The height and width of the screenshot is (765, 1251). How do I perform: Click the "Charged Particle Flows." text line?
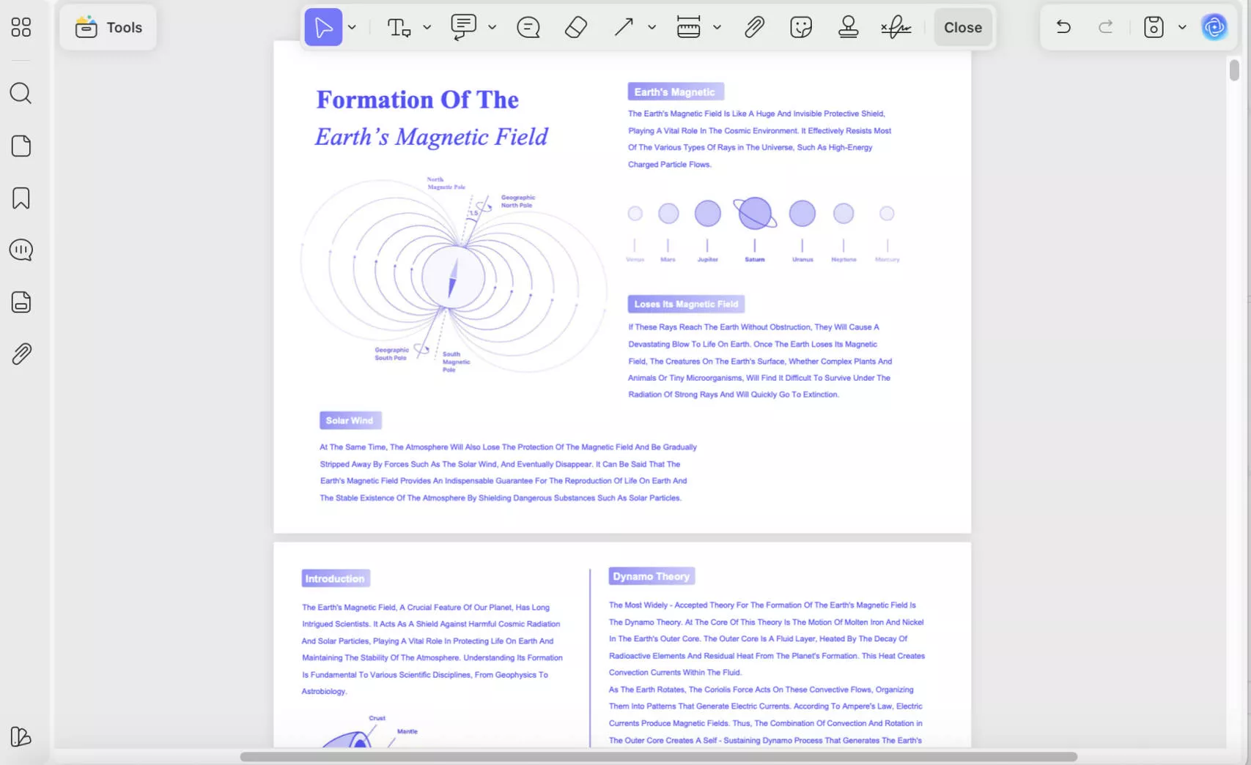point(670,164)
